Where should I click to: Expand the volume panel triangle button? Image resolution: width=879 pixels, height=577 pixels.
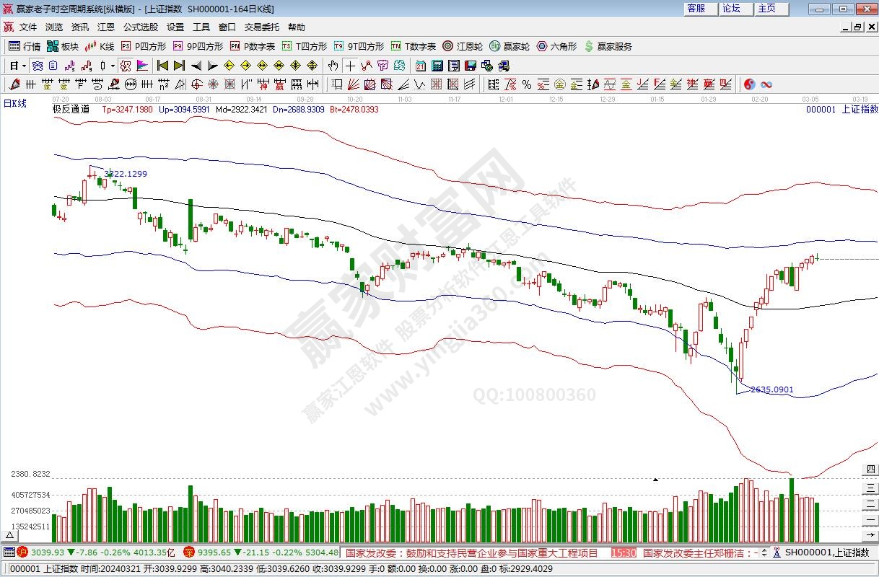[x=10, y=537]
